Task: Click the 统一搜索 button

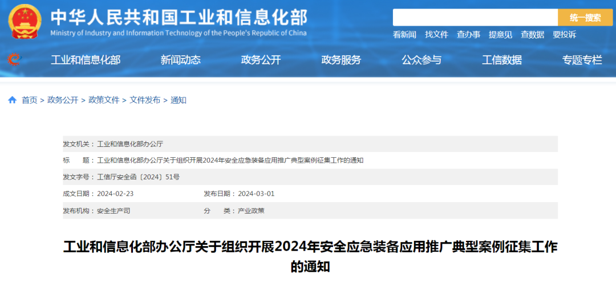Action: click(x=585, y=17)
